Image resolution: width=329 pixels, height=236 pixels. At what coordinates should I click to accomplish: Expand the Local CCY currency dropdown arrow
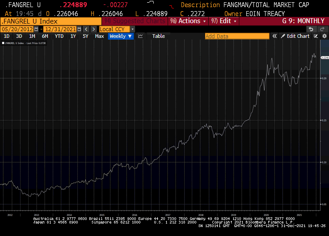coord(132,29)
